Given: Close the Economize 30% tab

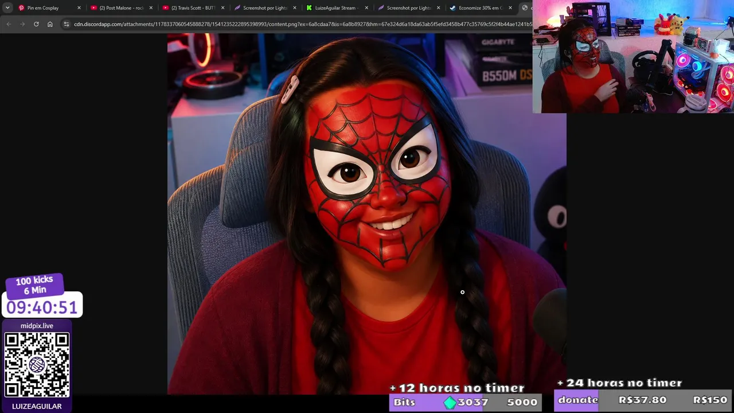Looking at the screenshot, I should 510,8.
